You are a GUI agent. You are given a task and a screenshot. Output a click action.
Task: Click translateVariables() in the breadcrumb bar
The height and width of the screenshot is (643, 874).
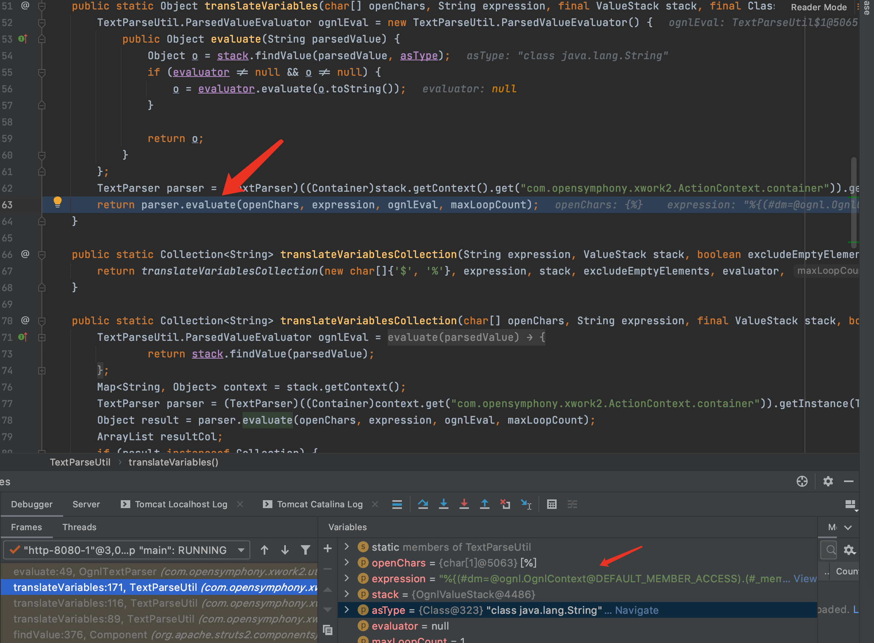(173, 462)
